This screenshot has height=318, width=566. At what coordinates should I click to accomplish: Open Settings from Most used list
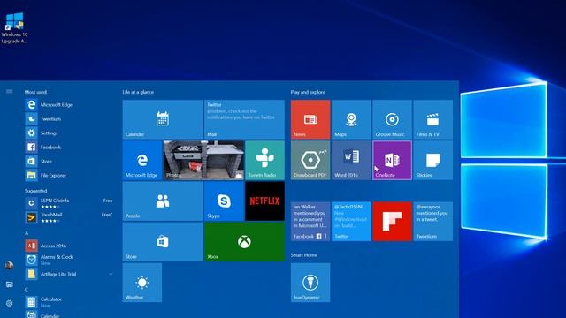(x=69, y=132)
